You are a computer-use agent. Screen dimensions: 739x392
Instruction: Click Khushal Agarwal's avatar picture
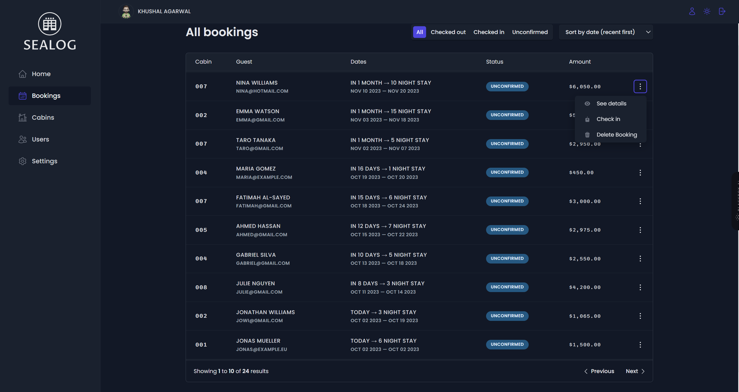tap(126, 11)
